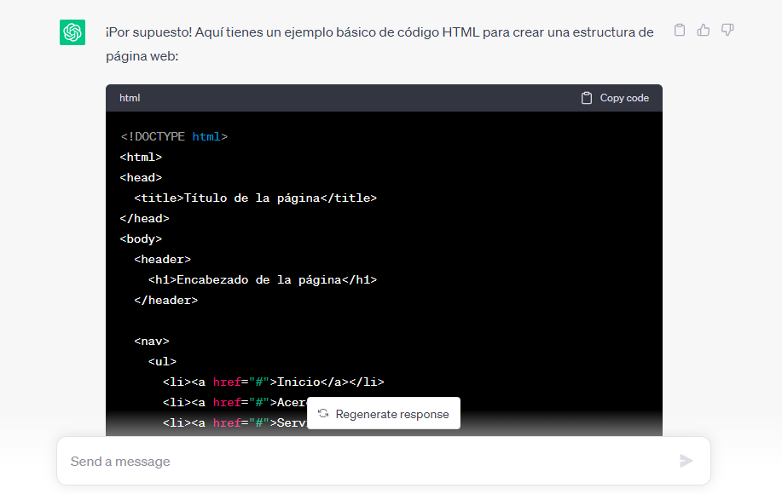This screenshot has width=782, height=494.
Task: Click the ChatGPT assistant avatar icon
Action: [73, 31]
